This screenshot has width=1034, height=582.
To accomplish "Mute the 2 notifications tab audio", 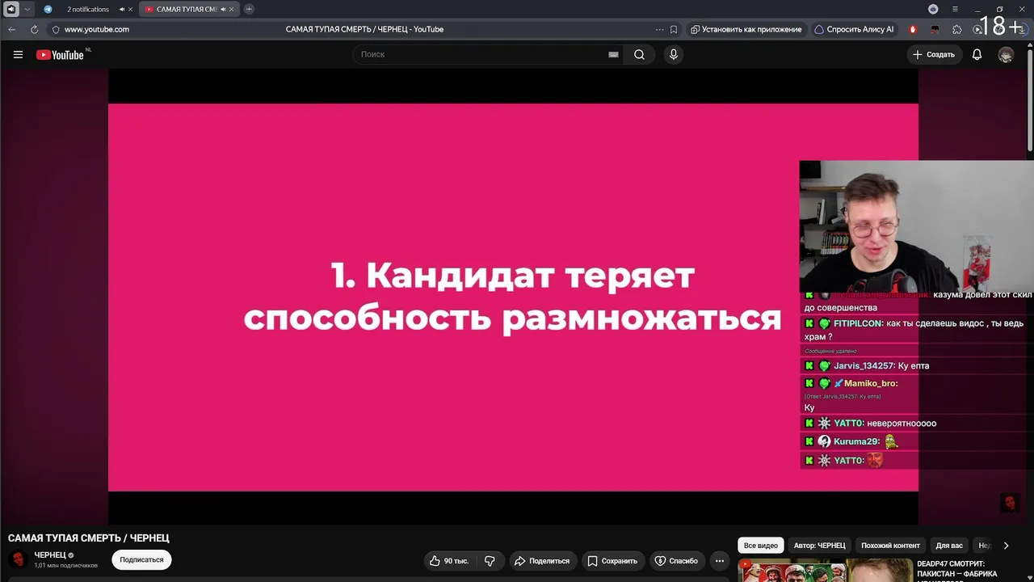I will click(122, 9).
